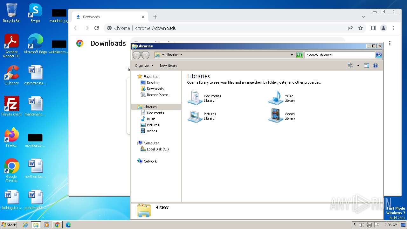Click Chrome back navigation arrow
The image size is (407, 229).
pos(76,28)
